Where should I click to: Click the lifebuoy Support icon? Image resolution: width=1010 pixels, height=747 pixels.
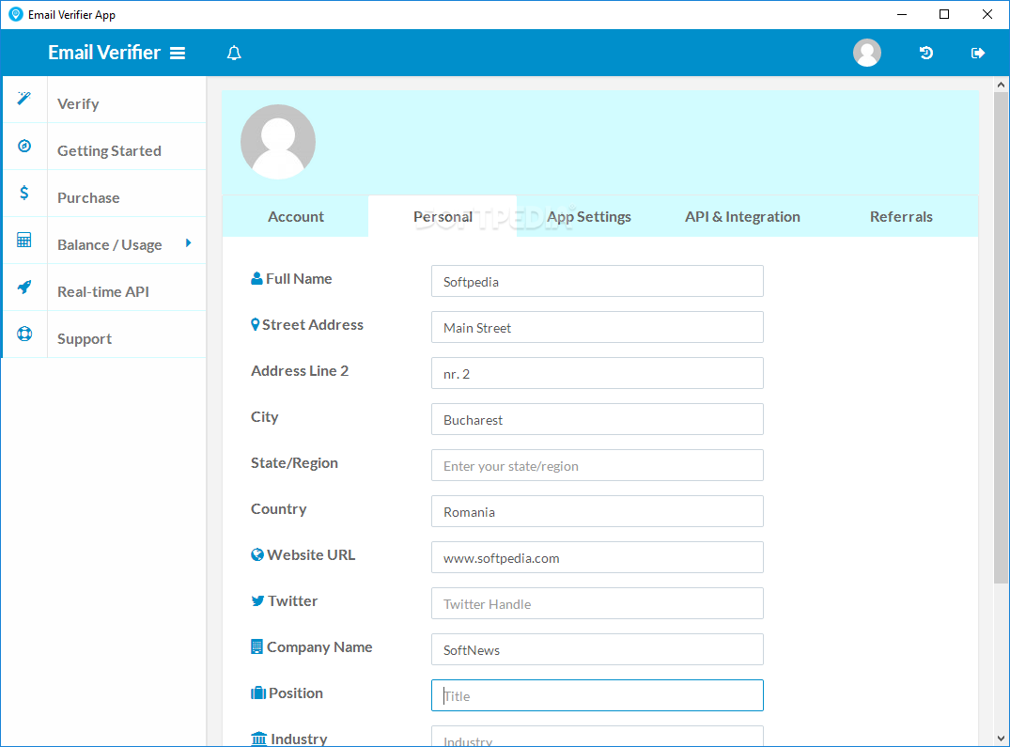coord(23,334)
